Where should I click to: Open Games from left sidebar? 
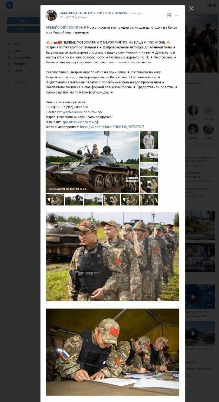coord(18,70)
